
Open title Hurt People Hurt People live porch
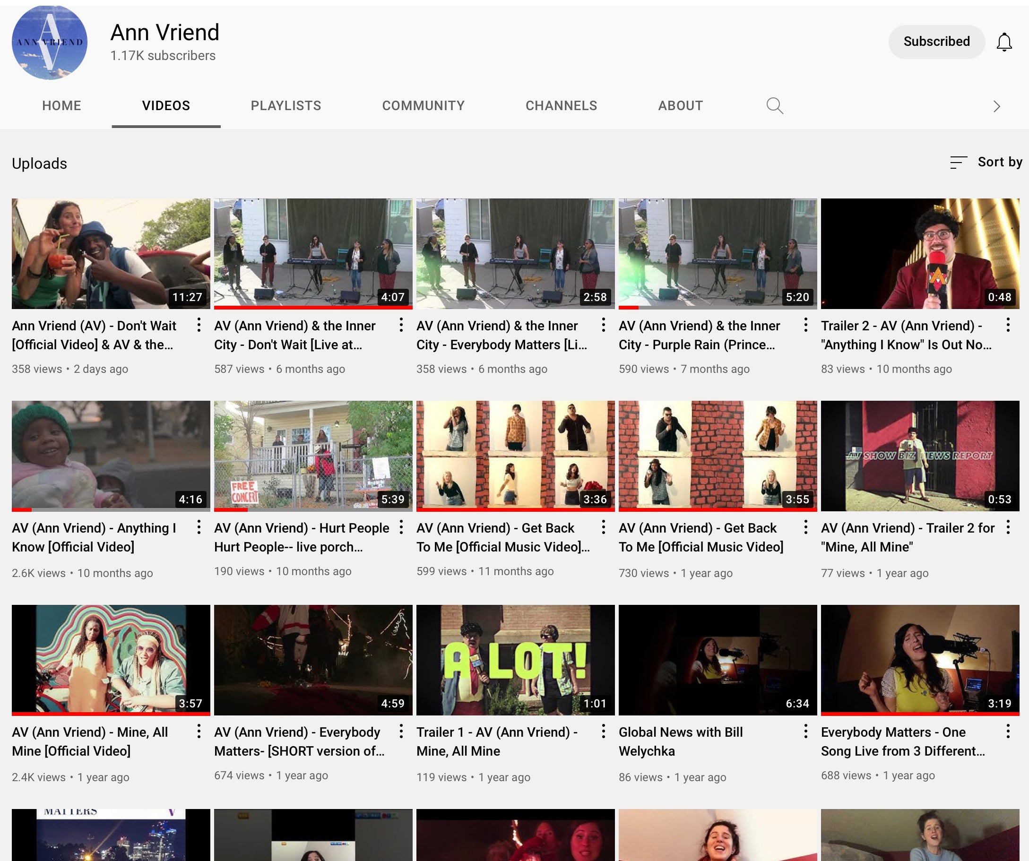point(302,538)
